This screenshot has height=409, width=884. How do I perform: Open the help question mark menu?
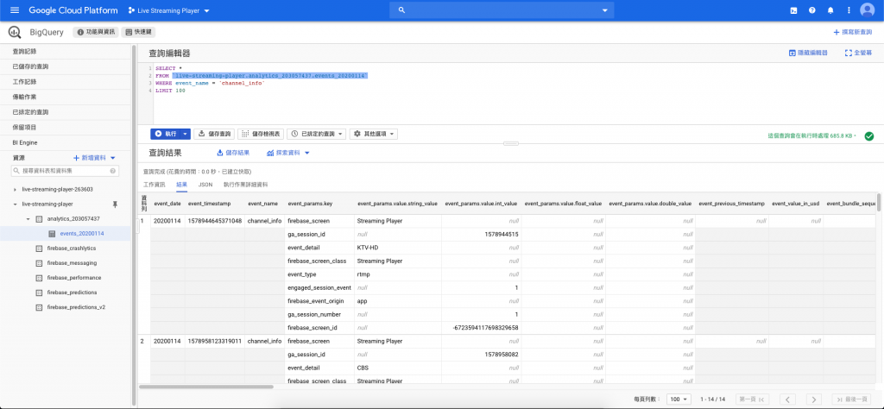[x=811, y=10]
